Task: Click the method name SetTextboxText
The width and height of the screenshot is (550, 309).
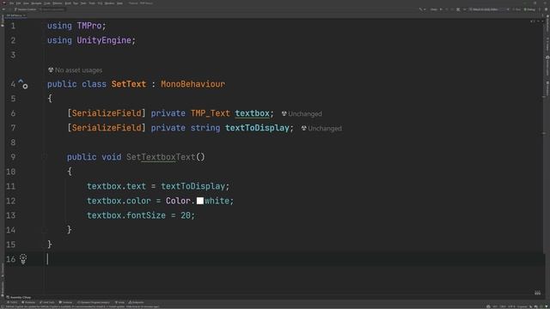Action: (161, 157)
